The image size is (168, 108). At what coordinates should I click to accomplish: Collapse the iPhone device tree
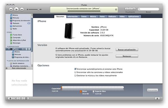tap(9, 49)
